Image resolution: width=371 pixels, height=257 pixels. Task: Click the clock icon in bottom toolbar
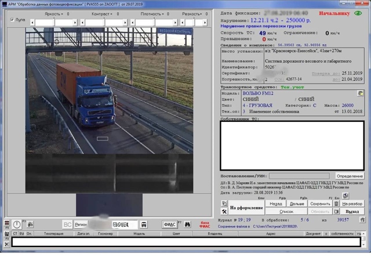[17, 225]
